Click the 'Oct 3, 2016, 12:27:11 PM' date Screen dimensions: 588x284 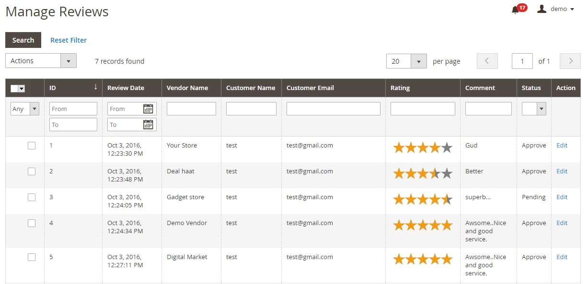pos(125,261)
